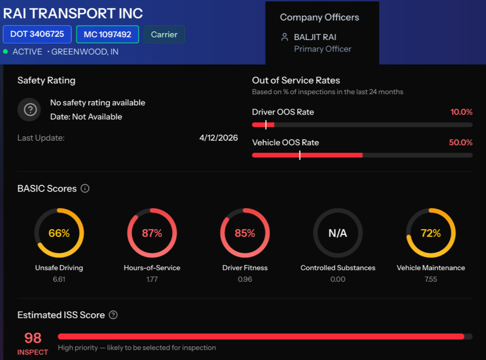The width and height of the screenshot is (486, 360).
Task: Click the DOT 3406725 button
Action: [x=37, y=34]
